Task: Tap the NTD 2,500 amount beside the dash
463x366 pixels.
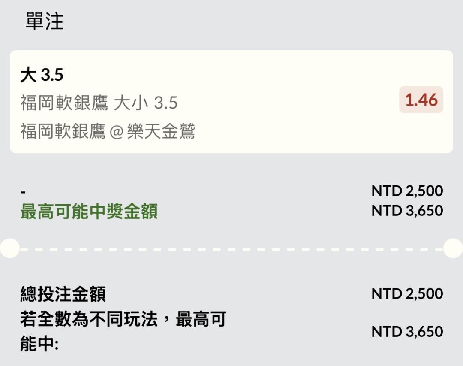Action: pyautogui.click(x=407, y=191)
